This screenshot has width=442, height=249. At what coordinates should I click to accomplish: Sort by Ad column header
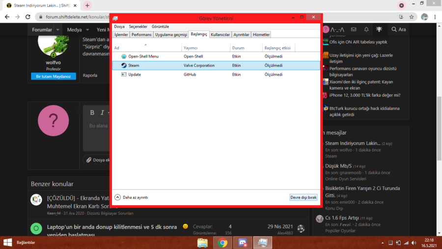tap(147, 48)
